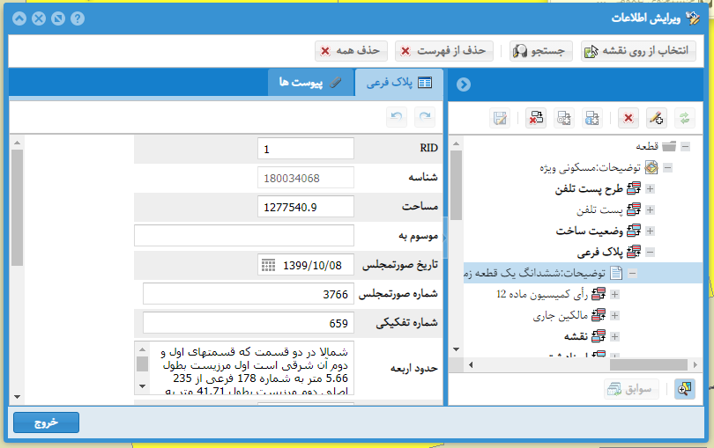Click the ویرایش اطلاعات title icon
Screen dimensions: 714x448
[x=693, y=18]
